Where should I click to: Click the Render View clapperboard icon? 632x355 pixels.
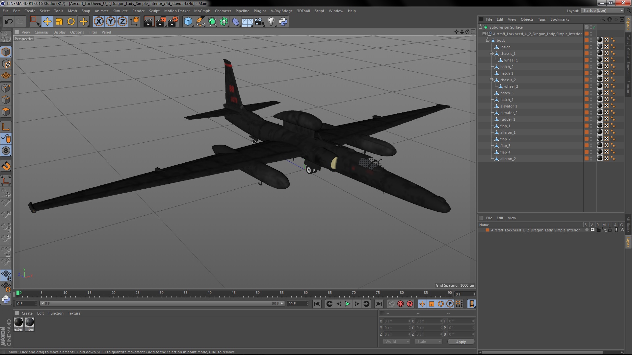tap(149, 22)
